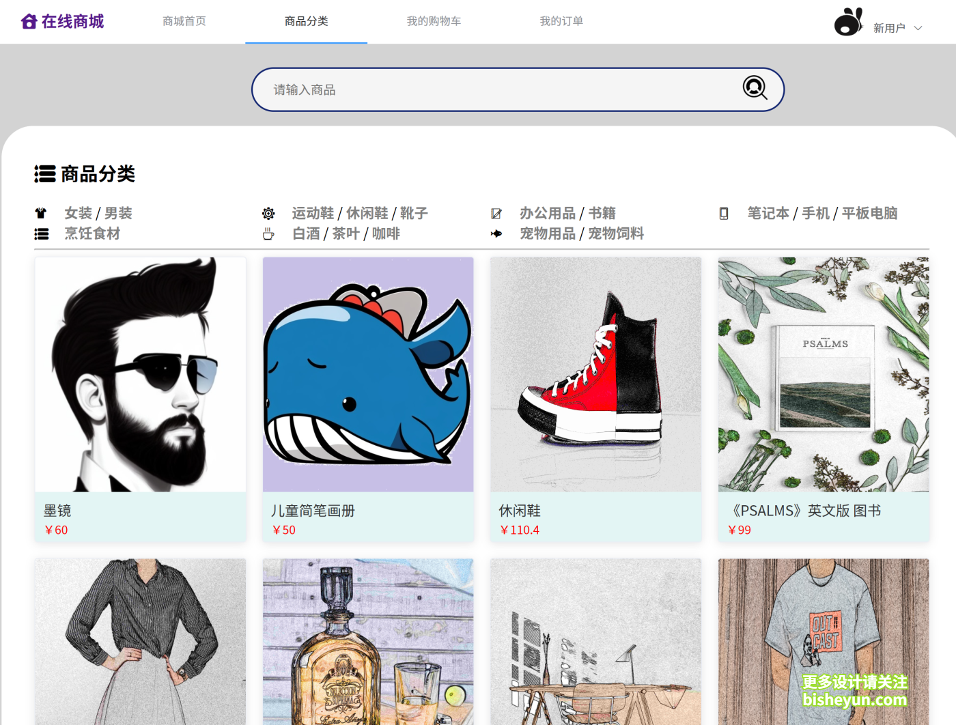Screen dimensions: 956x725
Task: Choose the 烹饪食材 category
Action: (92, 234)
